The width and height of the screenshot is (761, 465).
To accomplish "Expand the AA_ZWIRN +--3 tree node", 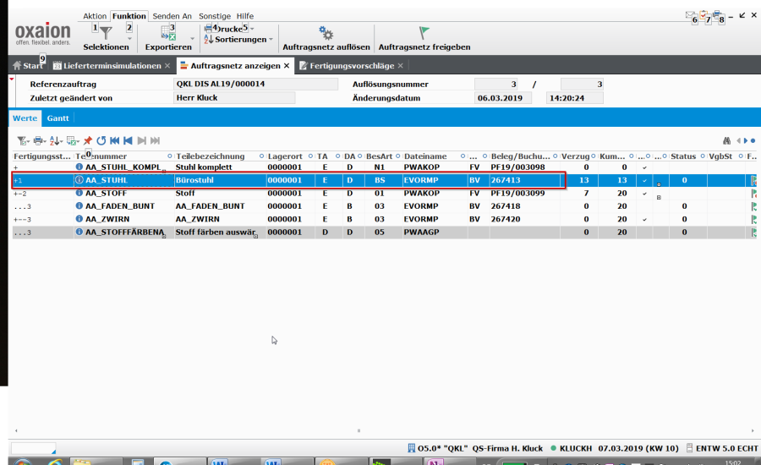I will coord(22,219).
